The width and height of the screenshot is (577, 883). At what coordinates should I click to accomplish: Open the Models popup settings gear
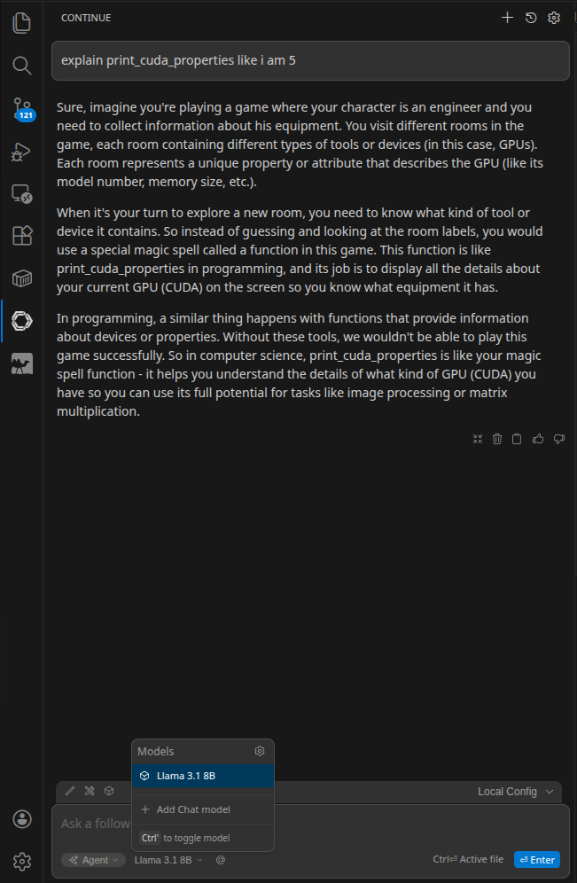coord(259,751)
